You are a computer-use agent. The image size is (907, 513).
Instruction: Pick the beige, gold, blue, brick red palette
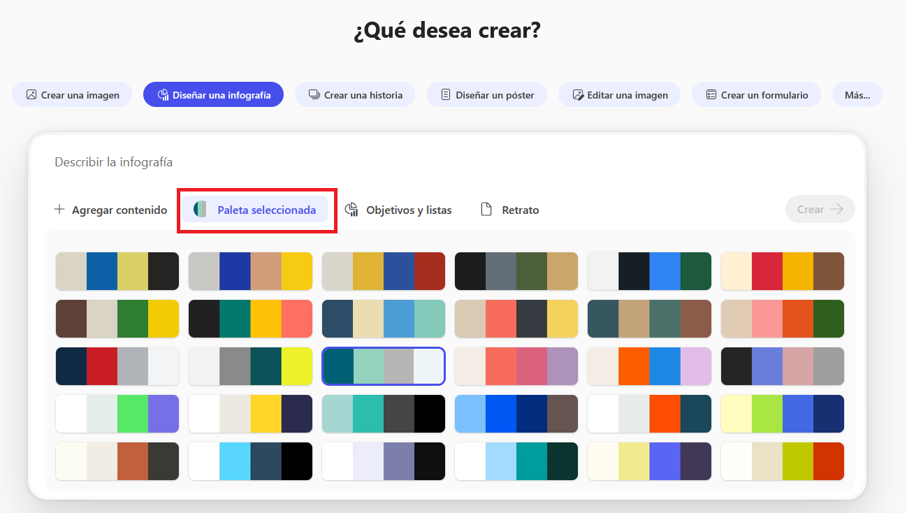(384, 271)
